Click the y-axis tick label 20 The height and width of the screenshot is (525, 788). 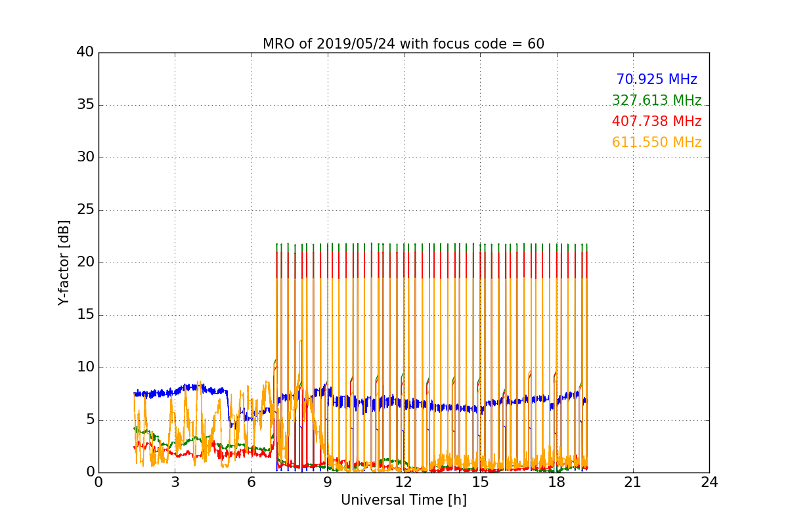click(x=85, y=262)
